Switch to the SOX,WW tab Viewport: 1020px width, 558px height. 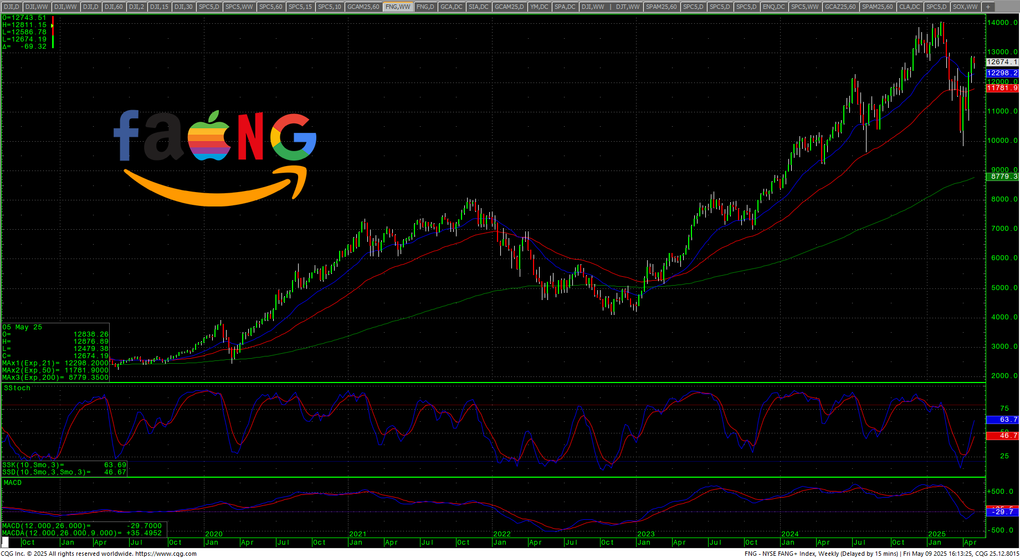[x=965, y=7]
